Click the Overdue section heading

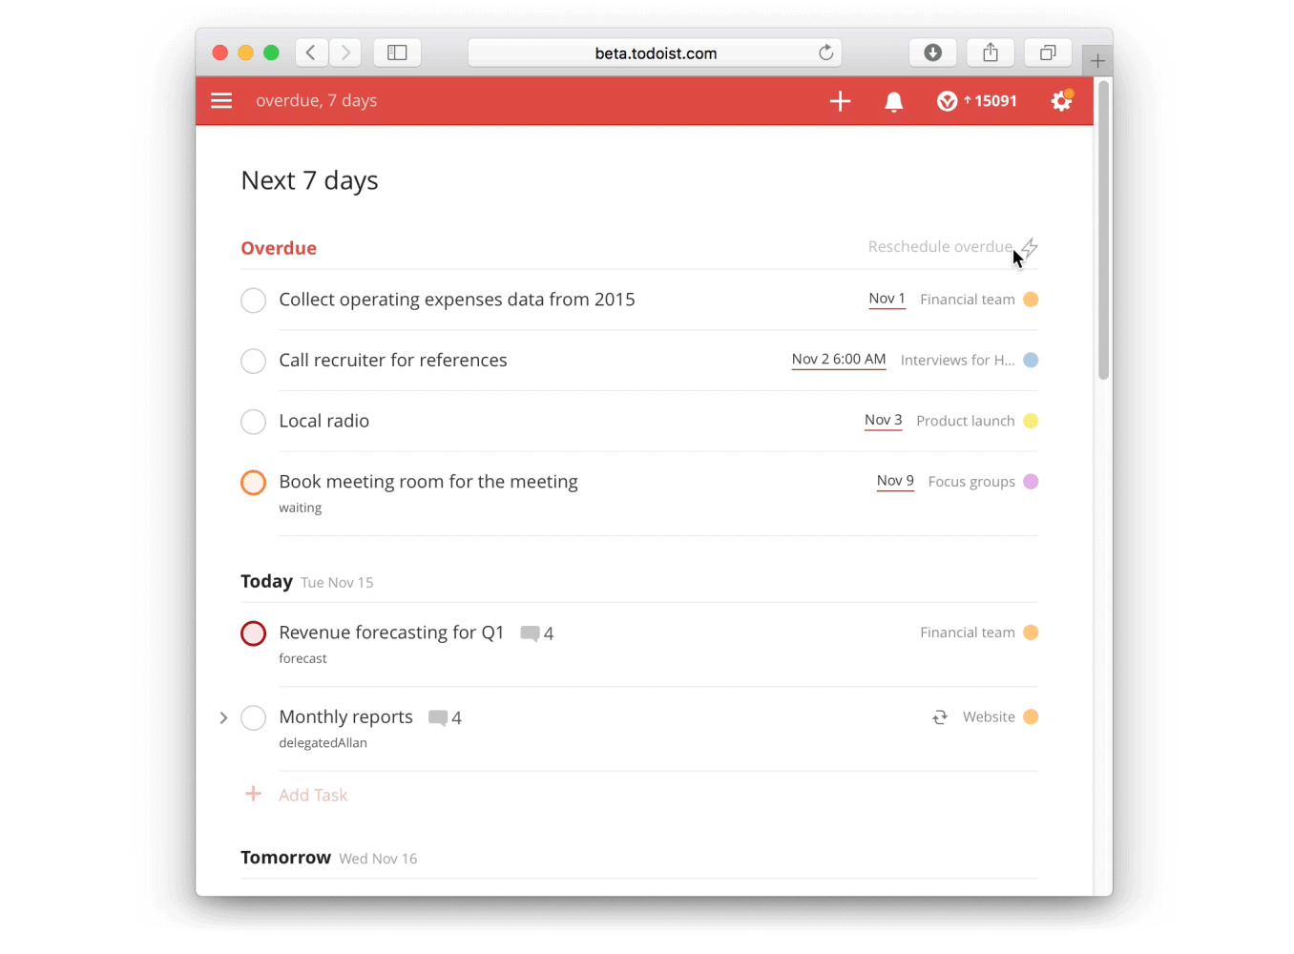279,248
